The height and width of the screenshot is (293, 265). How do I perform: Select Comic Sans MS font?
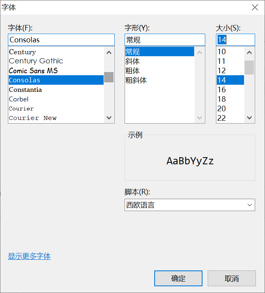click(33, 70)
